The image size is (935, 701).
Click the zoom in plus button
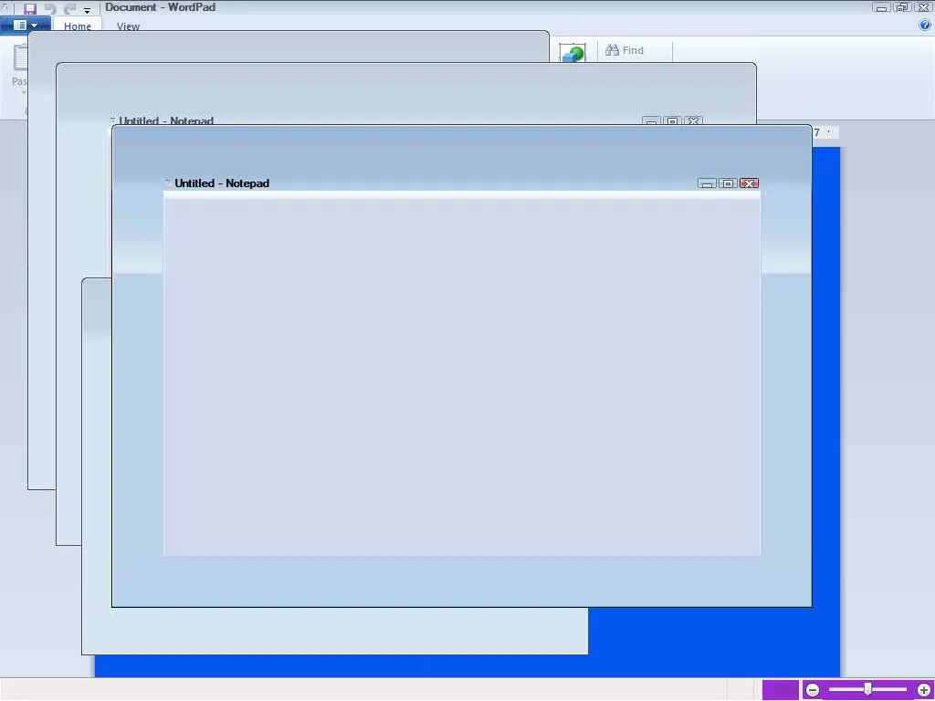[x=924, y=690]
